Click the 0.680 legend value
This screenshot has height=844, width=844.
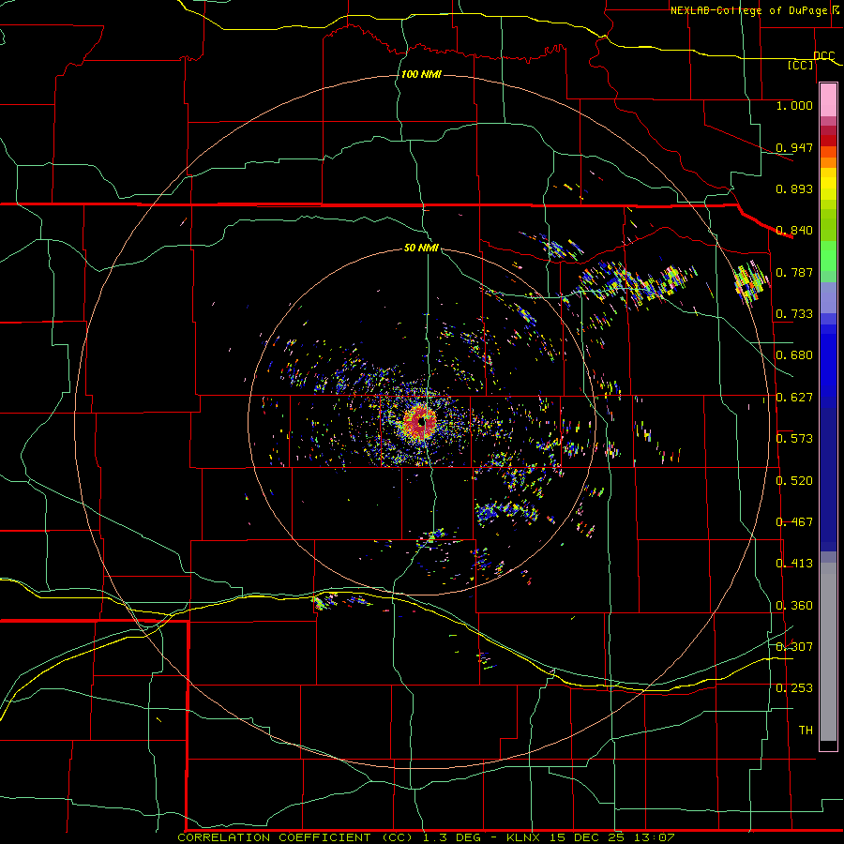coord(794,355)
